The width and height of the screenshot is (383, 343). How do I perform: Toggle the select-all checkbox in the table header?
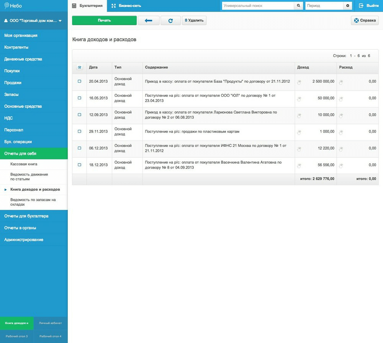click(x=79, y=67)
